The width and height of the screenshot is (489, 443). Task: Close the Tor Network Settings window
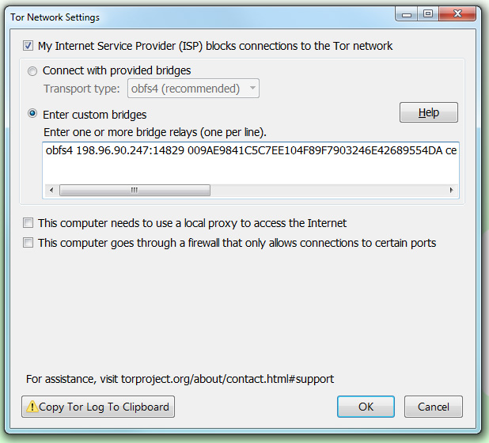[x=457, y=14]
